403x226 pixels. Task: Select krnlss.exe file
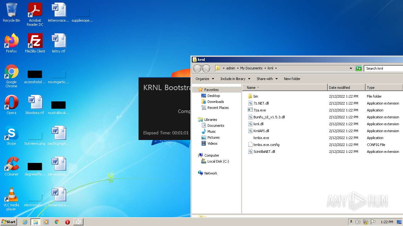pyautogui.click(x=261, y=138)
